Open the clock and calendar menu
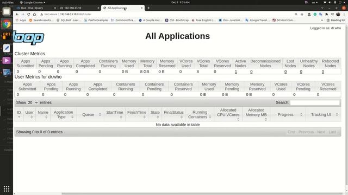The image size is (348, 195). [x=181, y=2]
